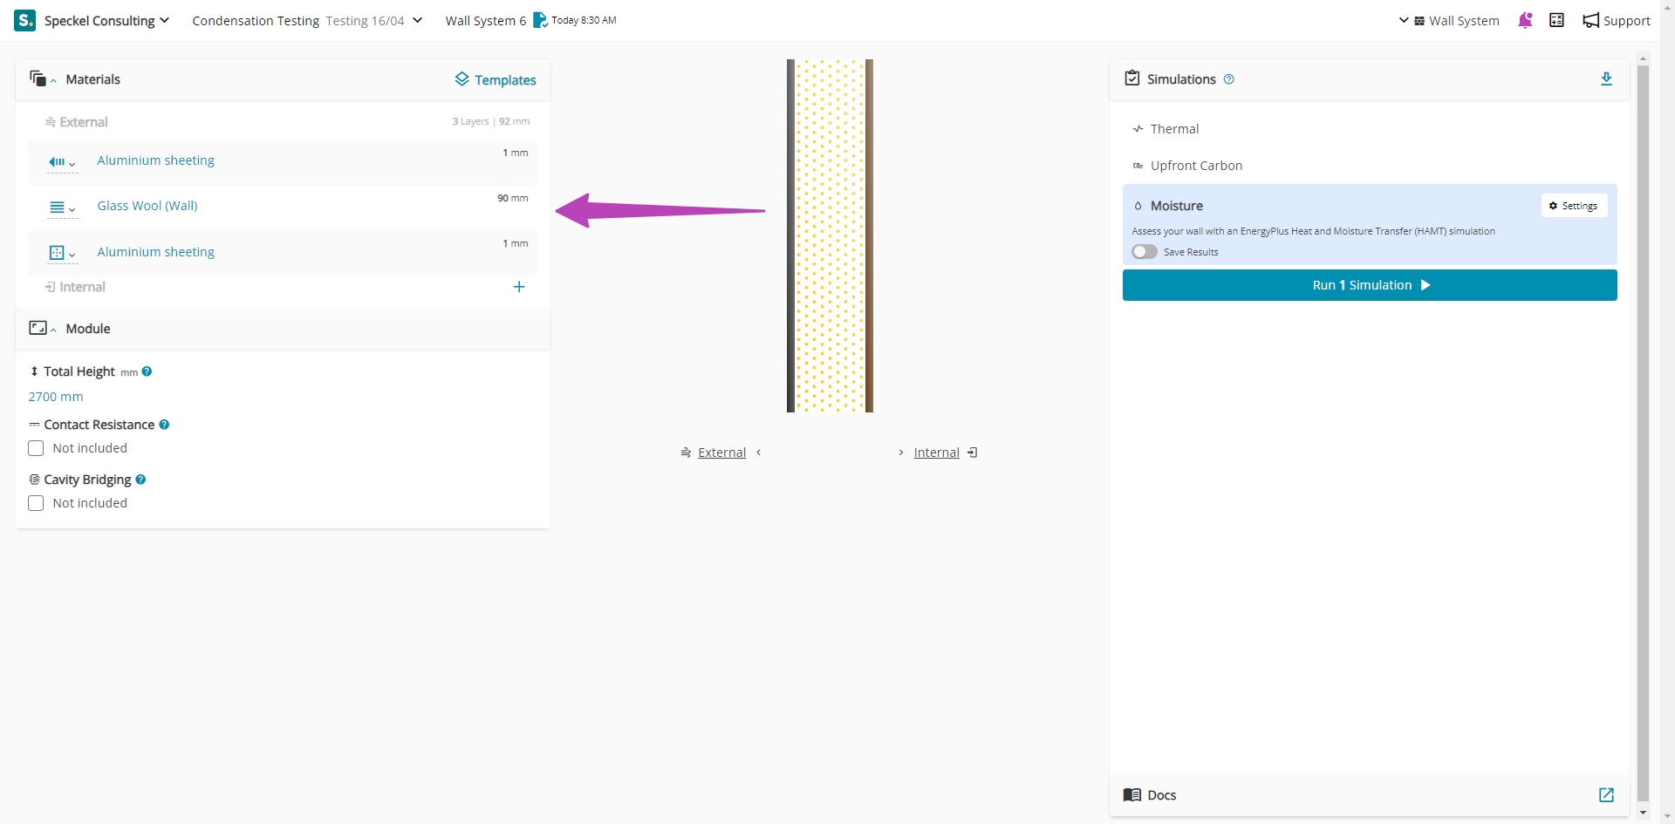1675x824 pixels.
Task: Expand the Glass Wool layer type dropdown
Action: 62,208
